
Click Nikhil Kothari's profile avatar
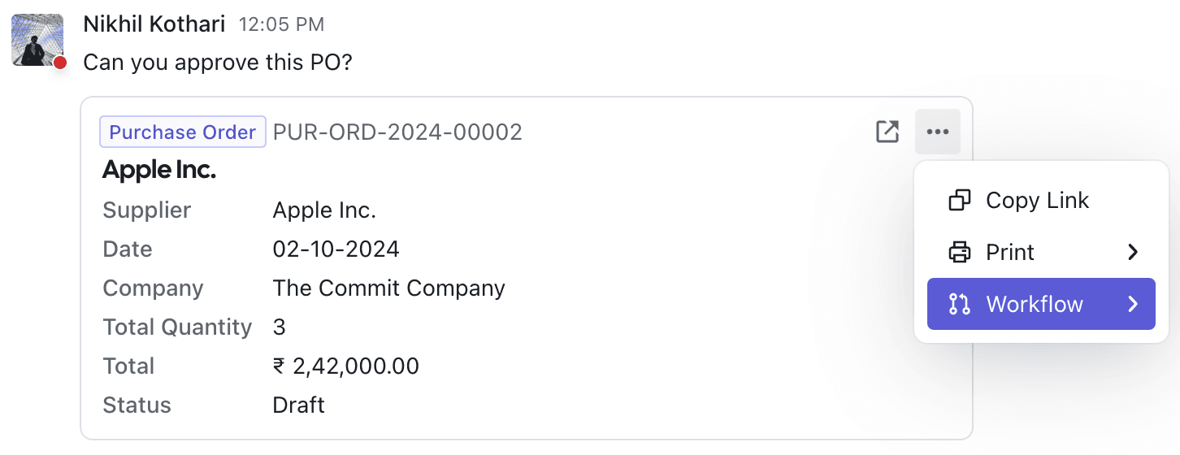(37, 39)
